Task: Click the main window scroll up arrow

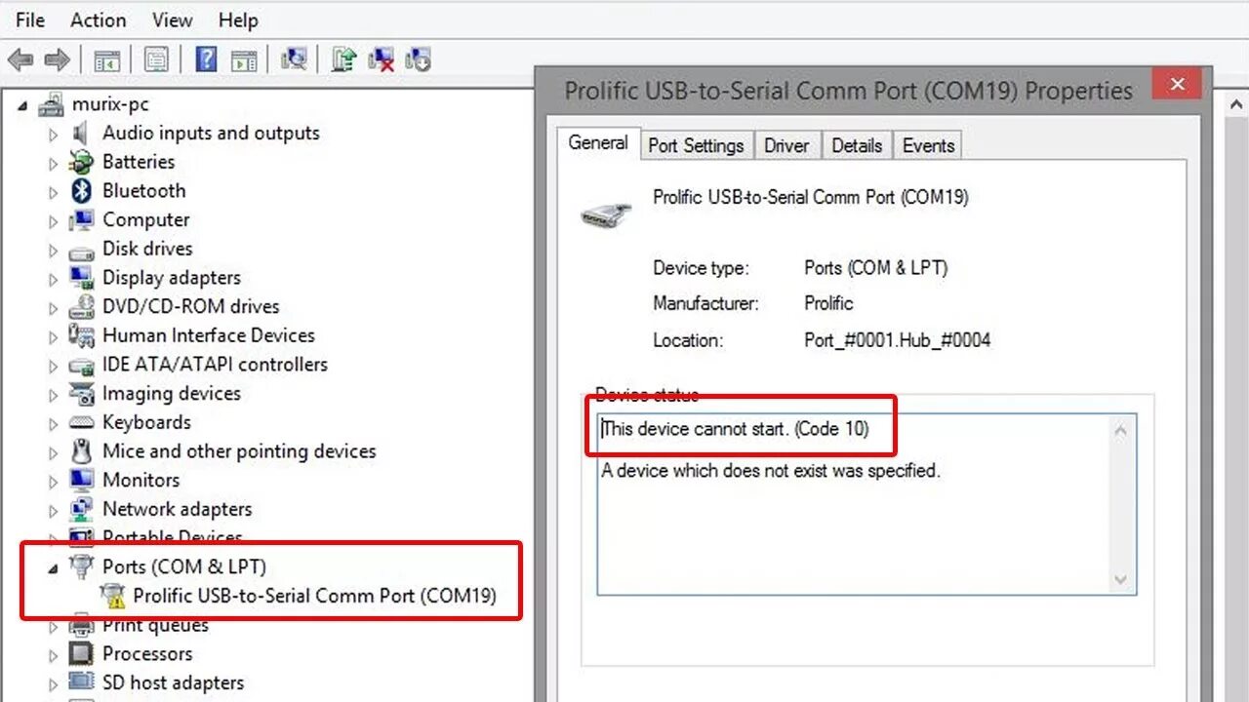Action: click(x=1236, y=104)
